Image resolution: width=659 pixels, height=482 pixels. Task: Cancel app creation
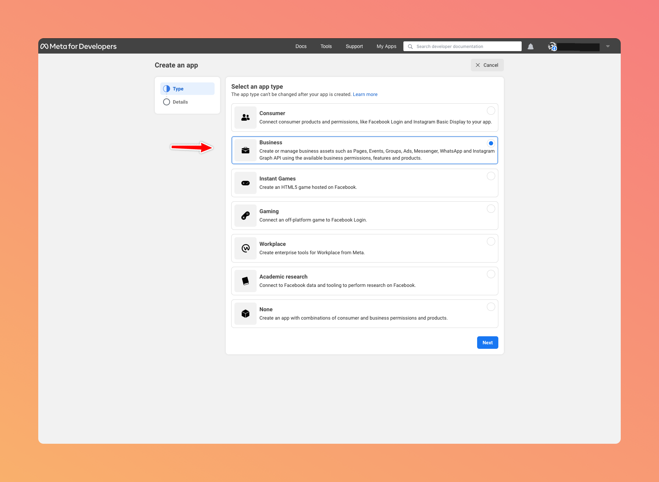[487, 65]
